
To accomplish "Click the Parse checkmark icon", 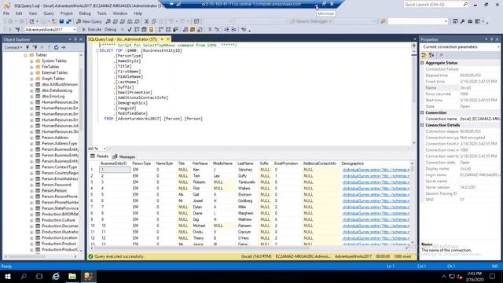I will pyautogui.click(x=130, y=30).
